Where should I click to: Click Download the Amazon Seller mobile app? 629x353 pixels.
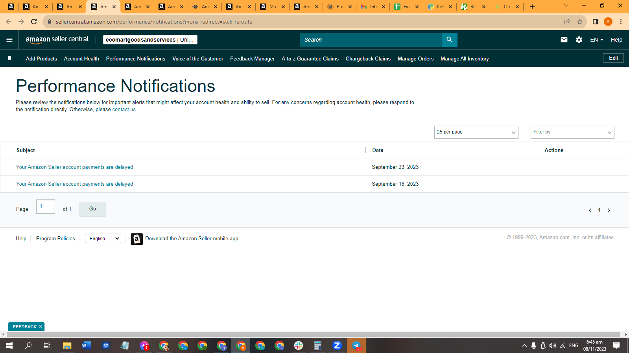coord(192,239)
